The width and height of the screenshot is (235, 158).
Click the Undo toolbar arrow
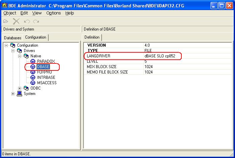(x=27, y=21)
